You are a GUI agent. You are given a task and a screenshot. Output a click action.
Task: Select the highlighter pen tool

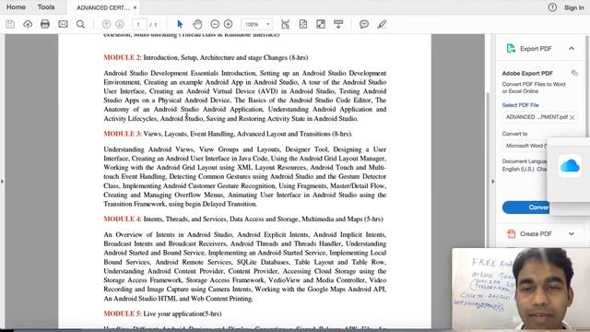coord(382,25)
